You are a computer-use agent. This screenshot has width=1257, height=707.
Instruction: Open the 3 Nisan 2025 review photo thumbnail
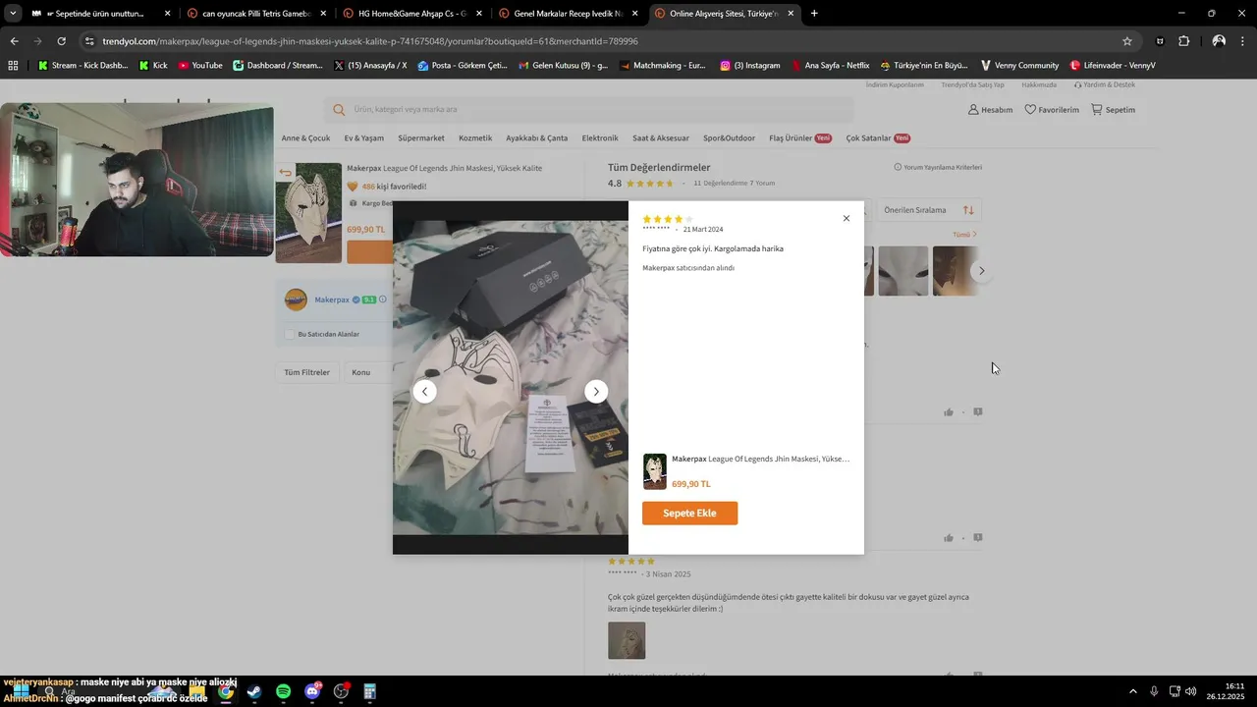[627, 640]
